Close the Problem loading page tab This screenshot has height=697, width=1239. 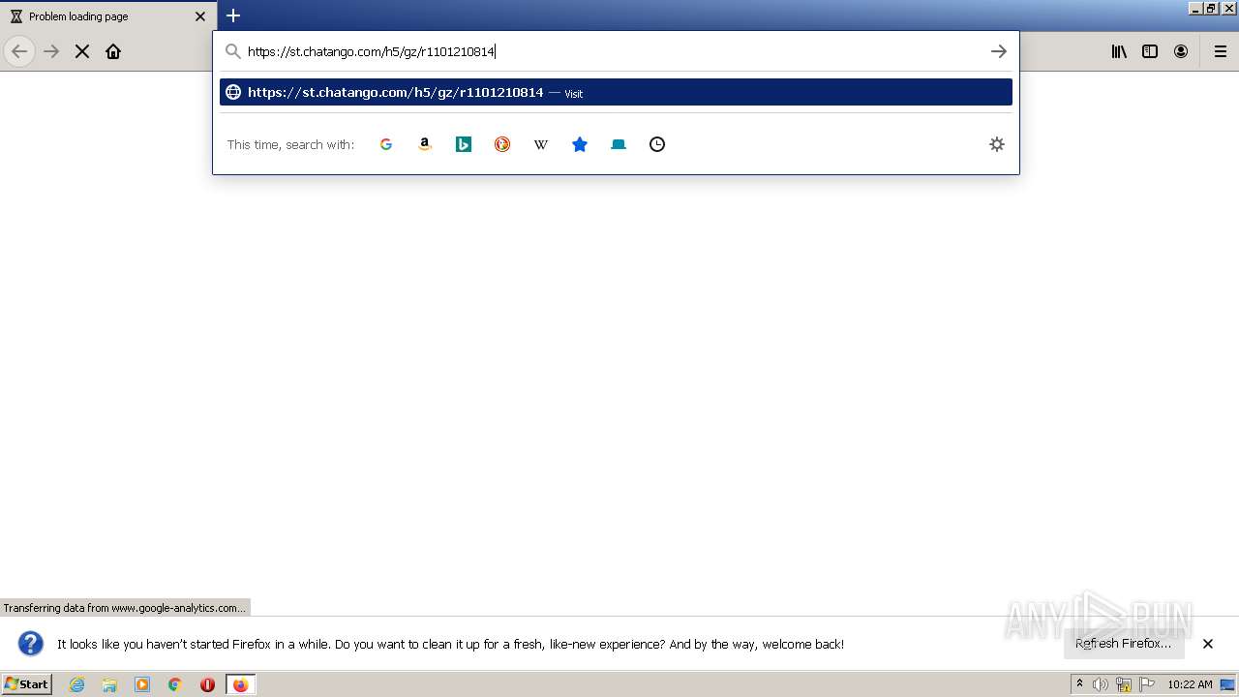pyautogui.click(x=200, y=16)
